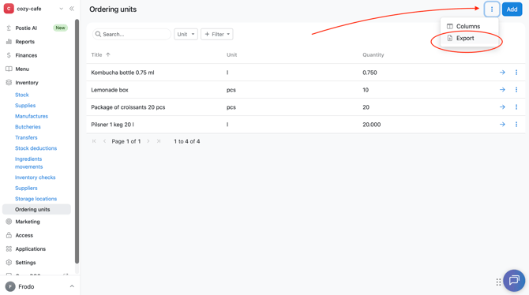Click the Frodo avatar icon
This screenshot has height=295, width=529.
(10, 286)
